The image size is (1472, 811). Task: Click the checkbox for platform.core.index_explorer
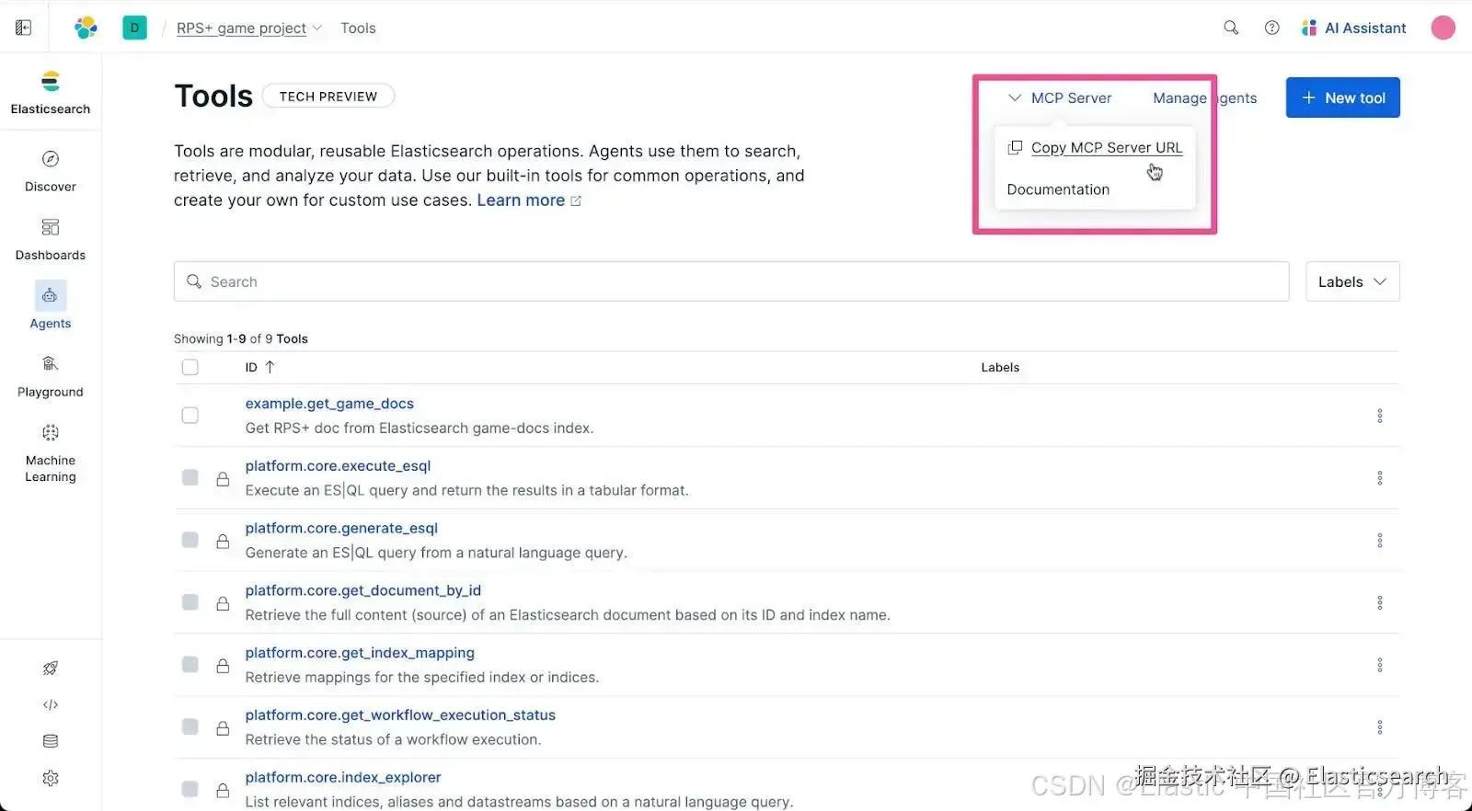[x=190, y=789]
